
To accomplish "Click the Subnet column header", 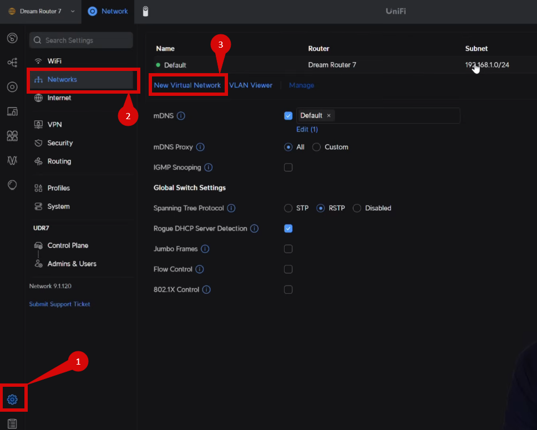I will pyautogui.click(x=476, y=49).
